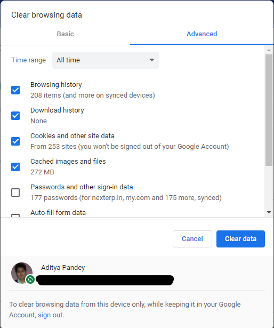The image size is (274, 328).
Task: Click the 'Clear browsing data' dialog title
Action: pos(46,15)
